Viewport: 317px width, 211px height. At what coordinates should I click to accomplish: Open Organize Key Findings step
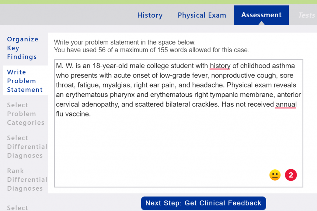pyautogui.click(x=23, y=48)
